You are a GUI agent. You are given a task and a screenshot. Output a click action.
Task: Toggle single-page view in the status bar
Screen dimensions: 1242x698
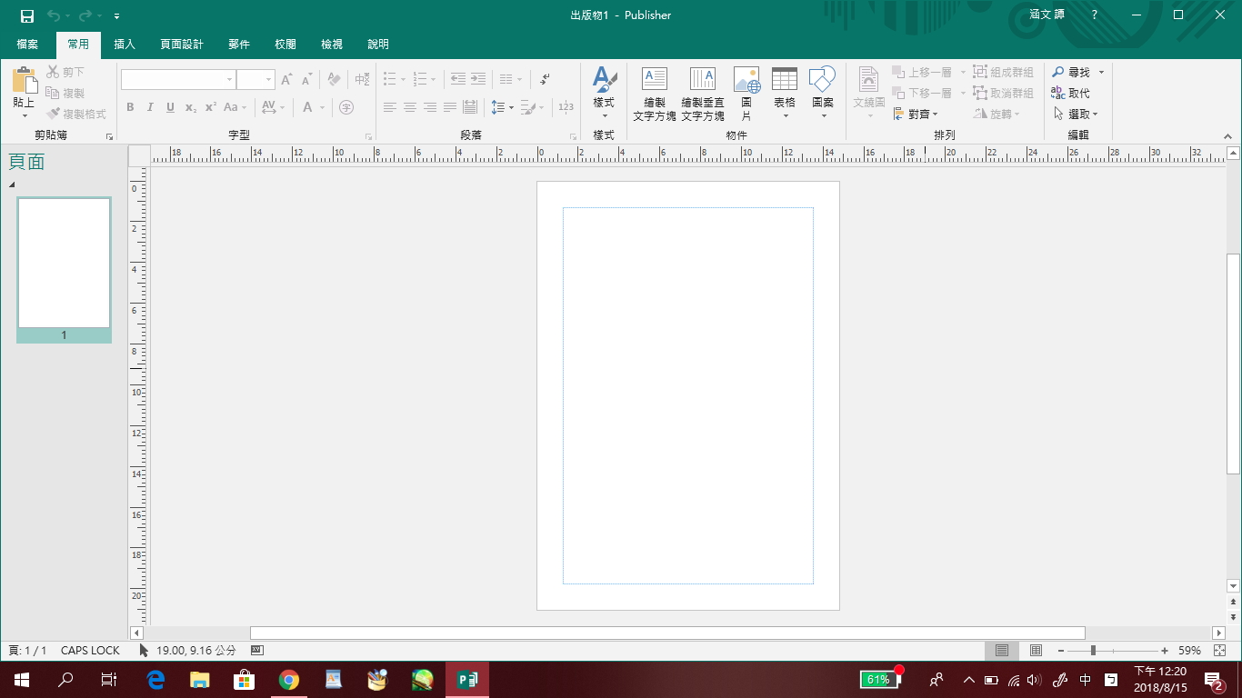tap(1002, 651)
